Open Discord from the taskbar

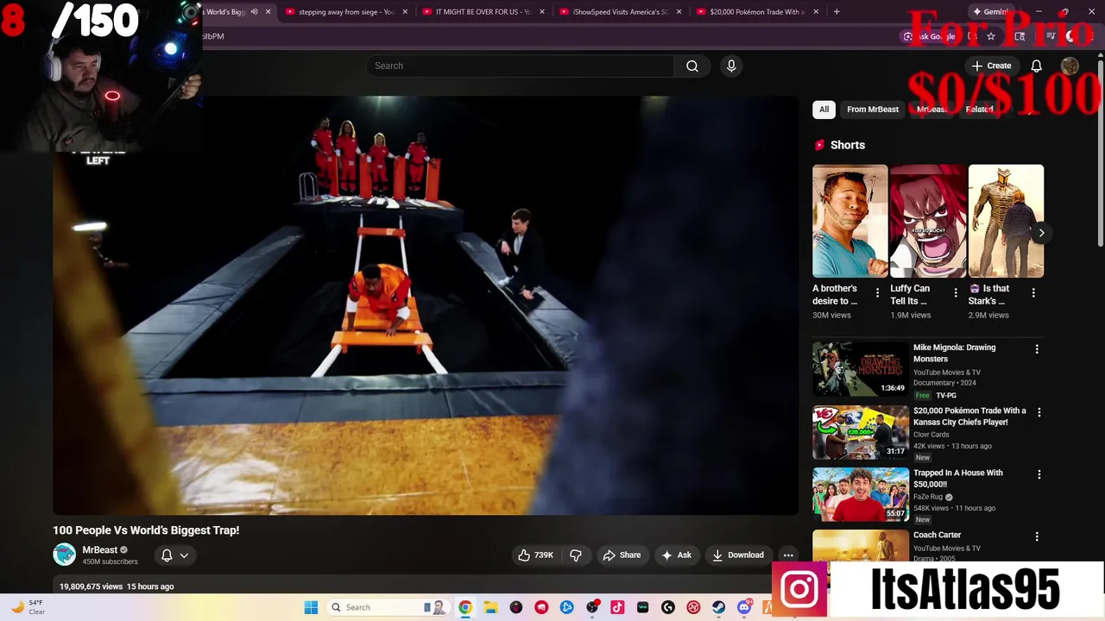[744, 607]
